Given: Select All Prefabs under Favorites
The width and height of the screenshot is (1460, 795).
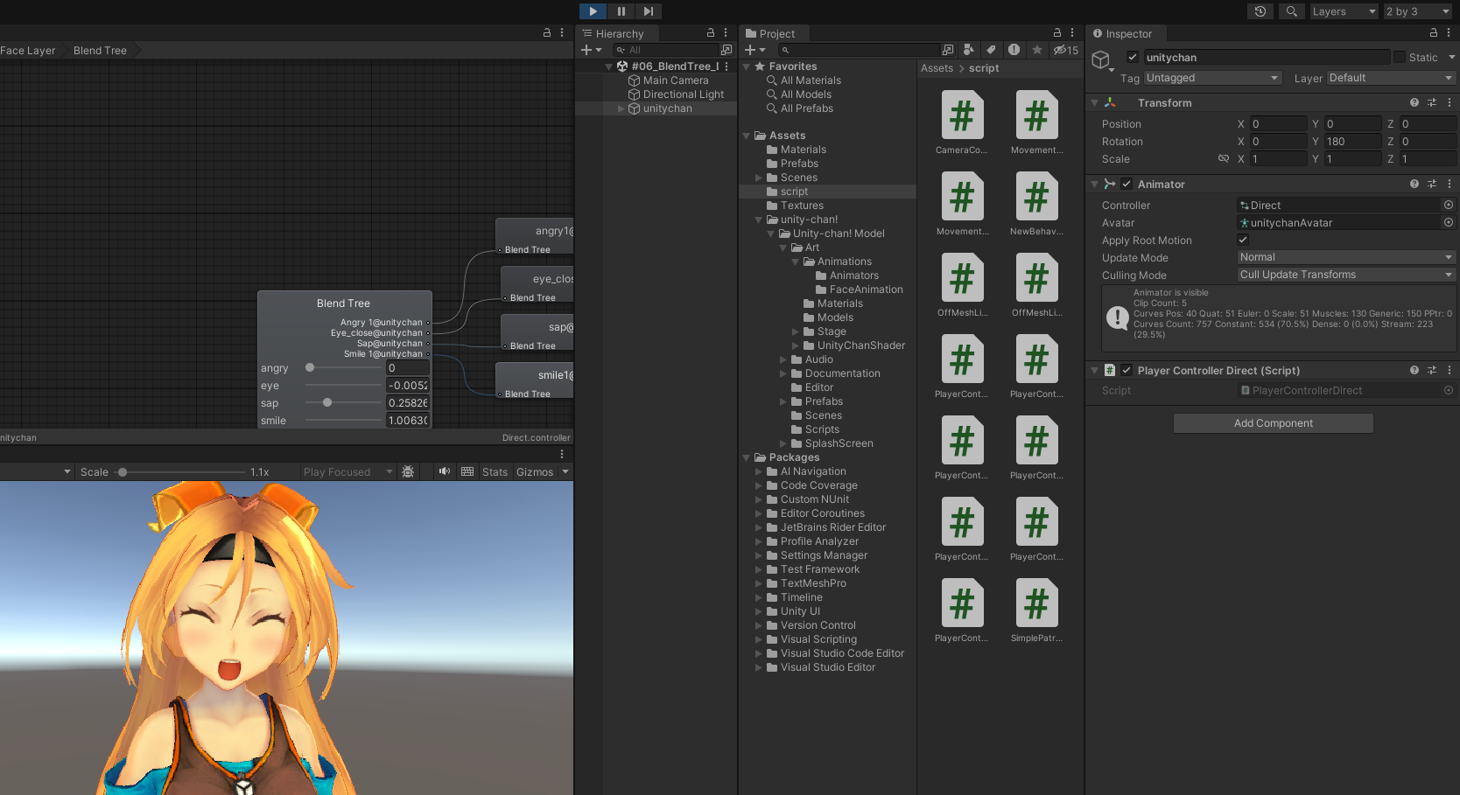Looking at the screenshot, I should [x=806, y=108].
